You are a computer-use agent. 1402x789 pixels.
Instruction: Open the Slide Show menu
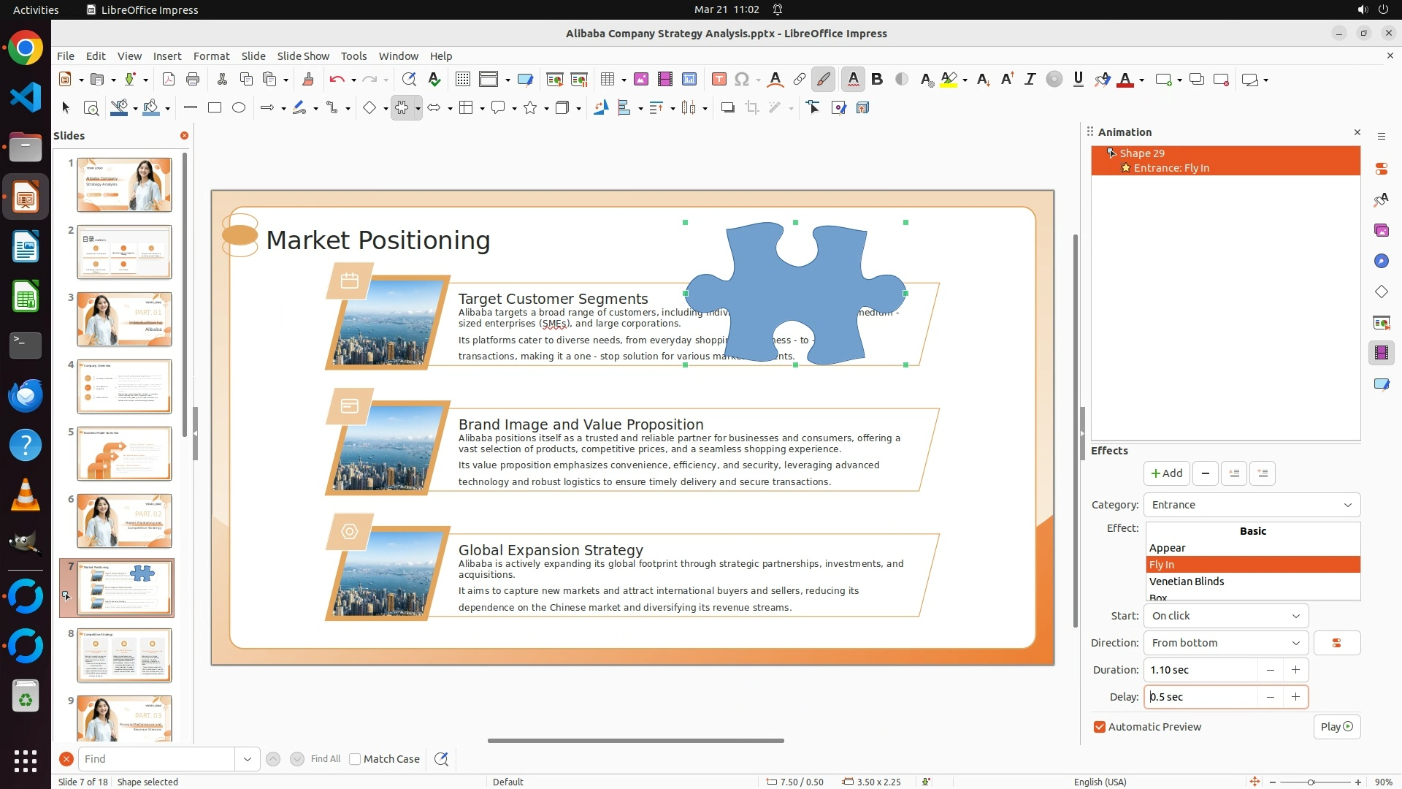coord(303,56)
